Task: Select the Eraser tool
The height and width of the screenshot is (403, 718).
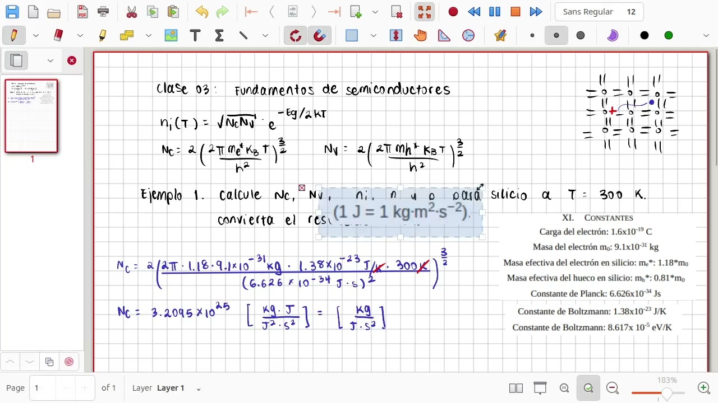Action: pyautogui.click(x=58, y=35)
